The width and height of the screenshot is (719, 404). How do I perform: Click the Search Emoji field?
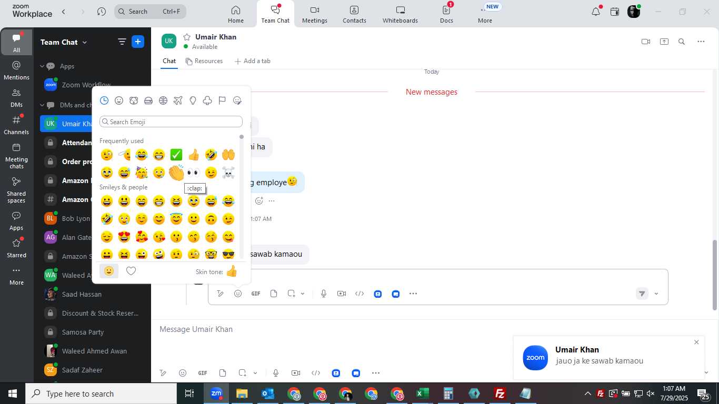click(171, 122)
